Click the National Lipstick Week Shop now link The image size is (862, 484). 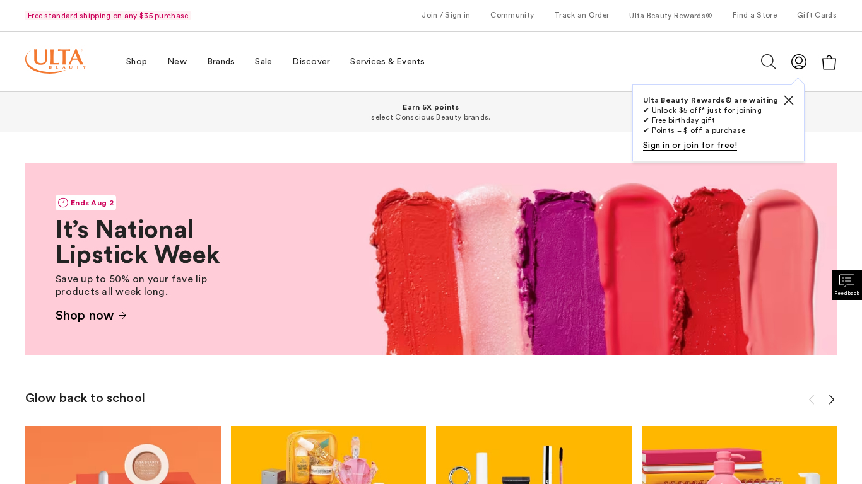(x=85, y=315)
